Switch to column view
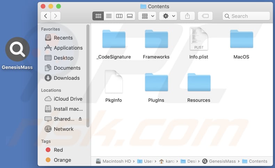This screenshot has height=168, width=275. (x=119, y=16)
